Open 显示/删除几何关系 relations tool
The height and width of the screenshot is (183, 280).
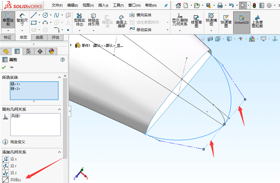(x=180, y=20)
